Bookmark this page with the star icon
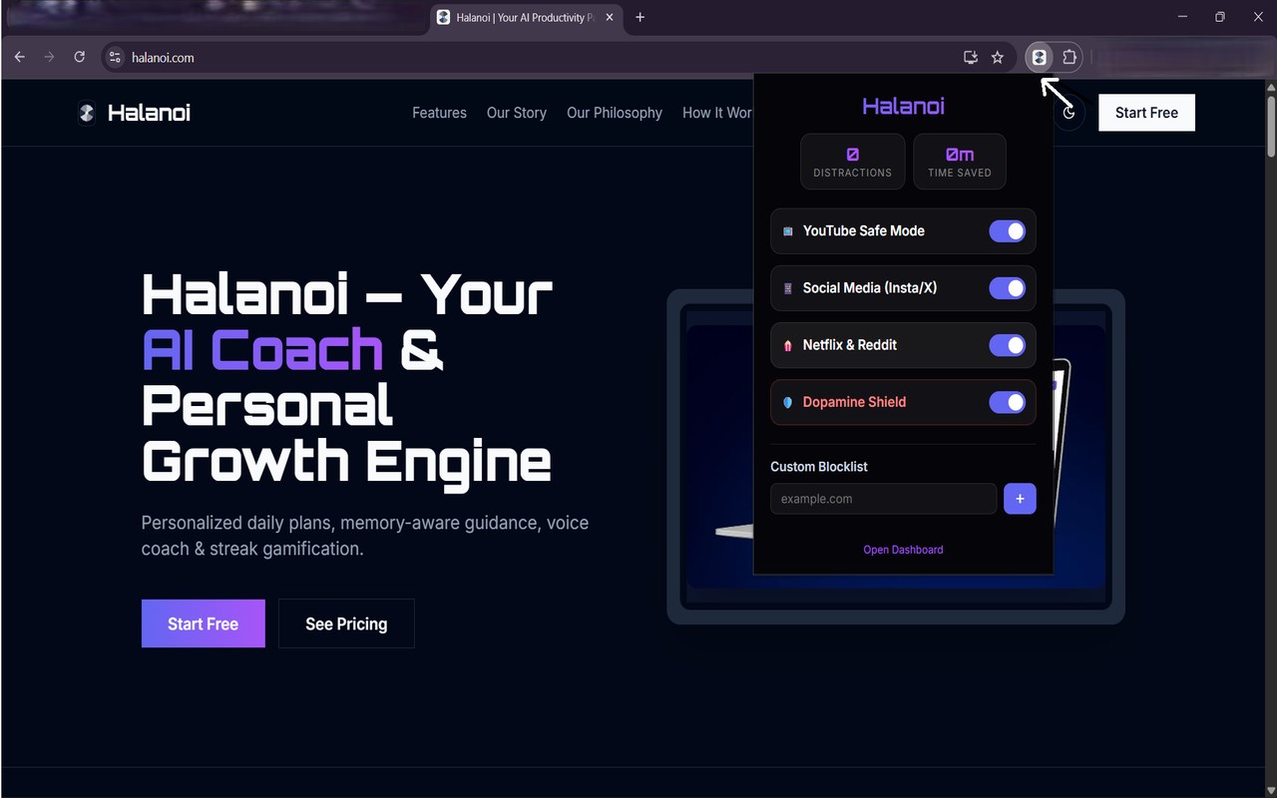Screen dimensions: 1277x798 [x=998, y=57]
